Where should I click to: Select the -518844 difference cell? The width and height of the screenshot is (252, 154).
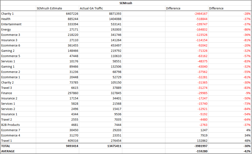point(186,19)
